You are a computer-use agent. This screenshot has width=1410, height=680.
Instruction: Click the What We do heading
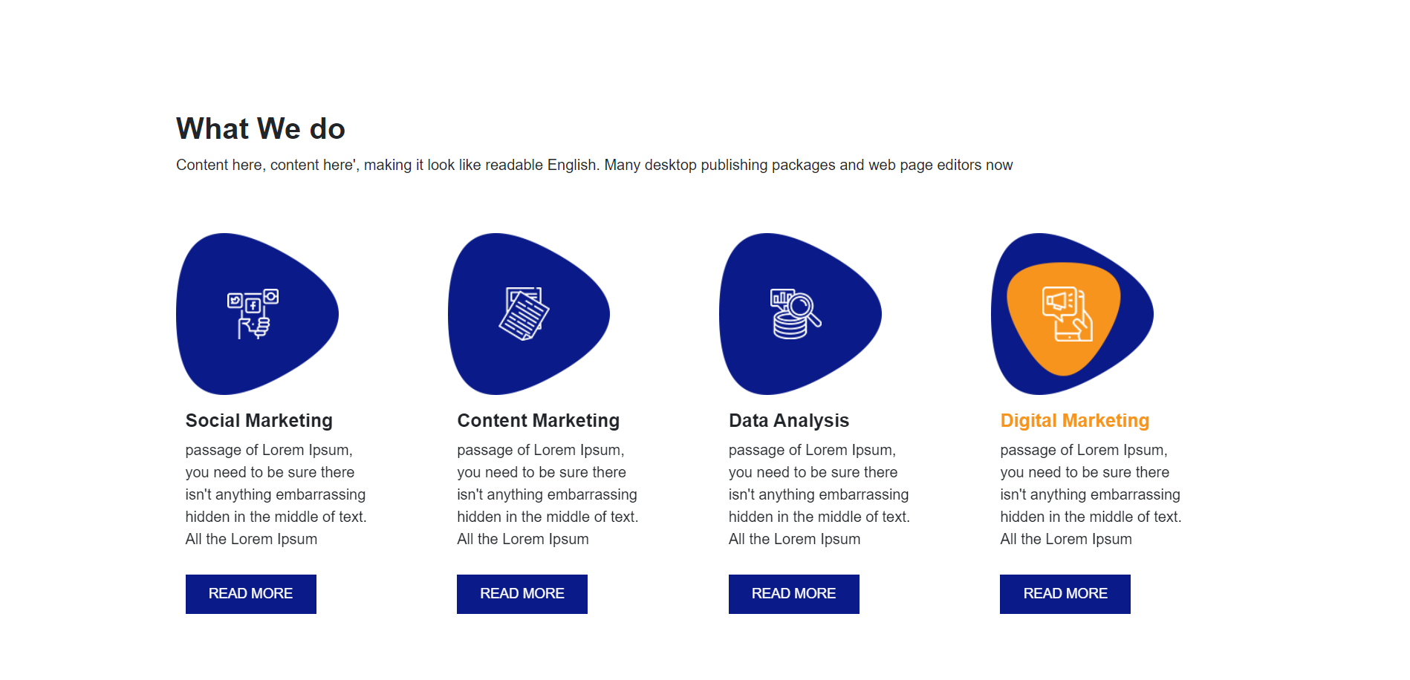click(261, 128)
